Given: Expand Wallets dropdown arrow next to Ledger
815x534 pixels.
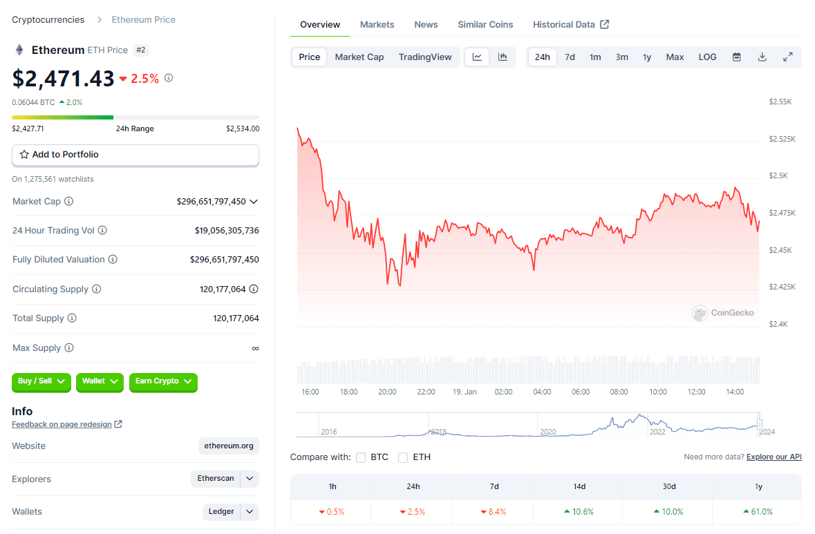Looking at the screenshot, I should tap(250, 512).
